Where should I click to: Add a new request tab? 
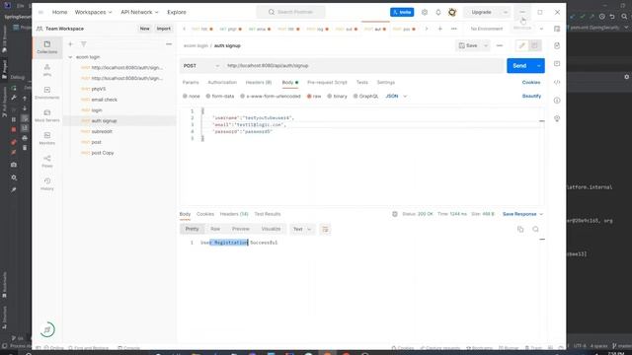point(440,29)
